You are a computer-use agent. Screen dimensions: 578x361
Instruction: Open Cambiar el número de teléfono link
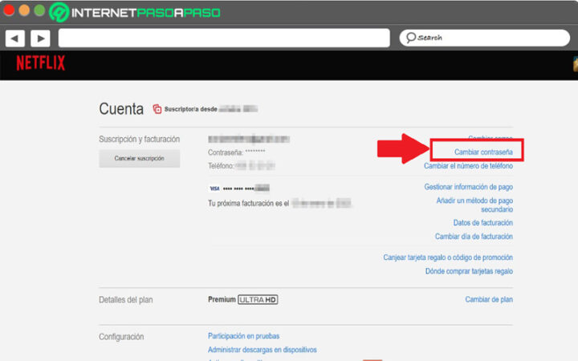468,166
